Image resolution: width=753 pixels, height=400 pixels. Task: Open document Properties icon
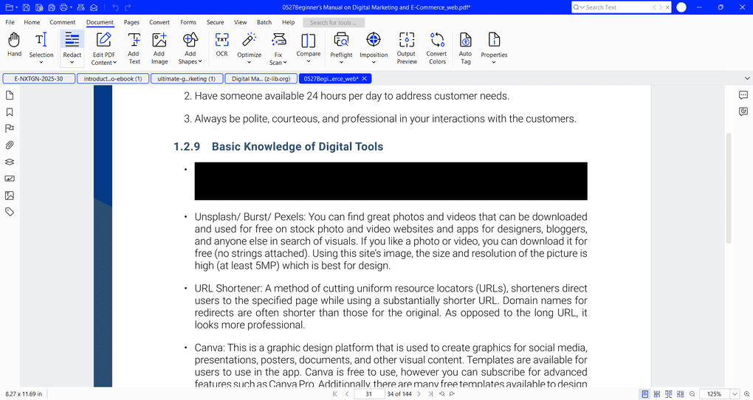coord(494,39)
